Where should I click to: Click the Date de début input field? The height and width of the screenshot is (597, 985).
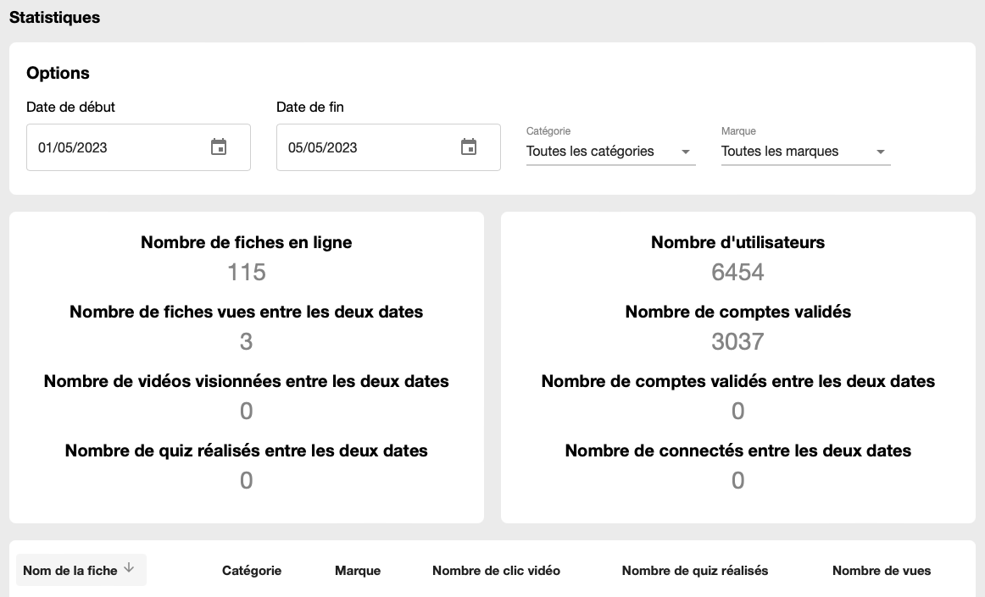point(138,146)
